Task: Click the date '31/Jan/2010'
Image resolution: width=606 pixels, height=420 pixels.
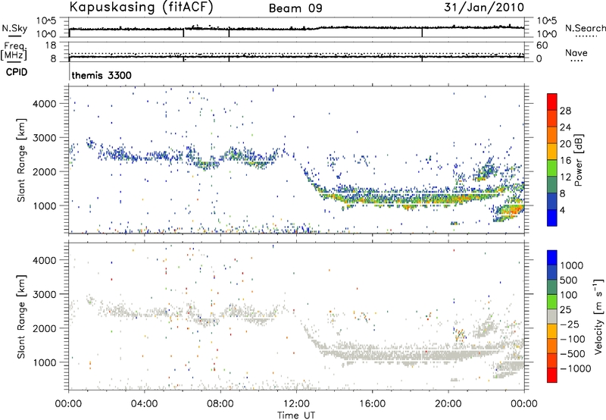Action: [x=484, y=8]
